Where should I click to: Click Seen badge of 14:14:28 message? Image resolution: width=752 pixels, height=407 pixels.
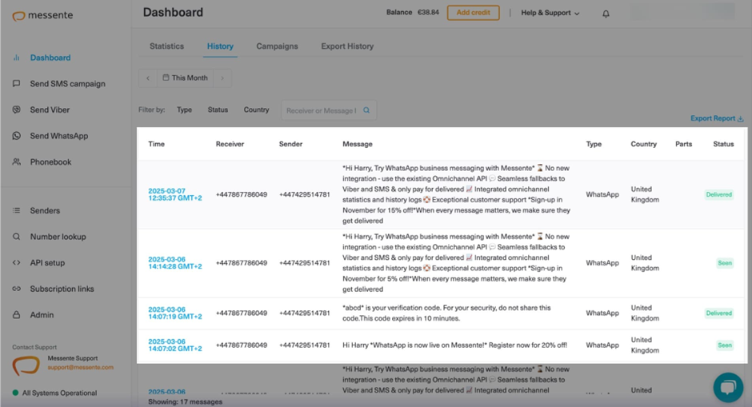tap(725, 263)
